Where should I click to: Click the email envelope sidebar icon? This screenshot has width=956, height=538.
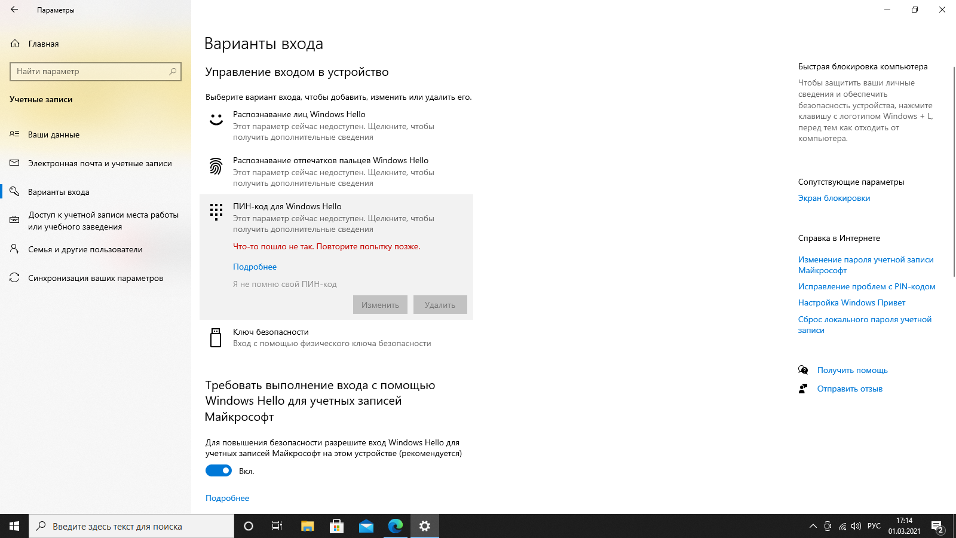point(15,163)
